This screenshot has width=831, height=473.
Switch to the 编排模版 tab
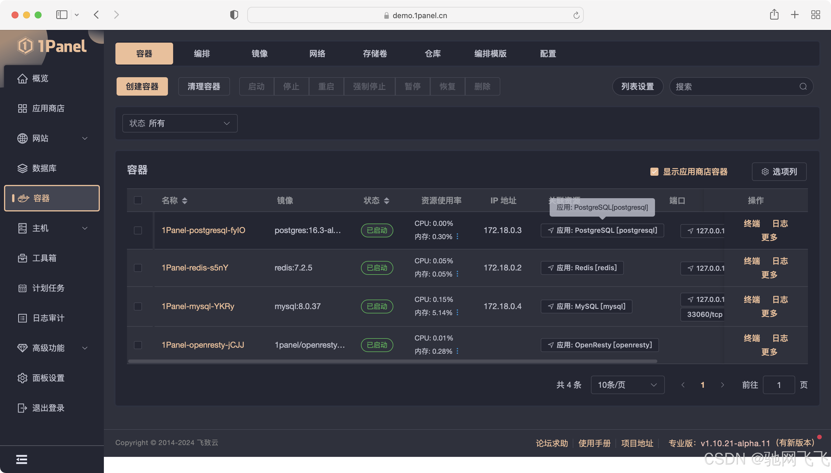coord(490,54)
